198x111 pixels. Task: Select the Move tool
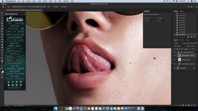(2, 13)
